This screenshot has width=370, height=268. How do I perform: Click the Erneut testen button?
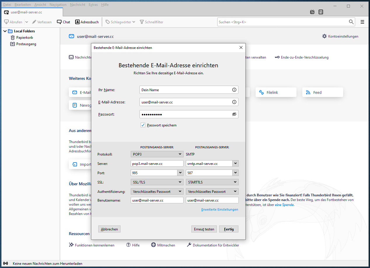204,229
